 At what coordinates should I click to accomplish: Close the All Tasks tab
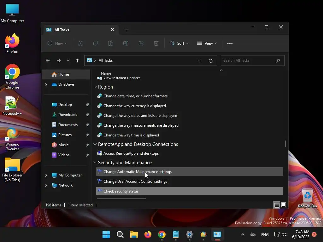click(113, 30)
